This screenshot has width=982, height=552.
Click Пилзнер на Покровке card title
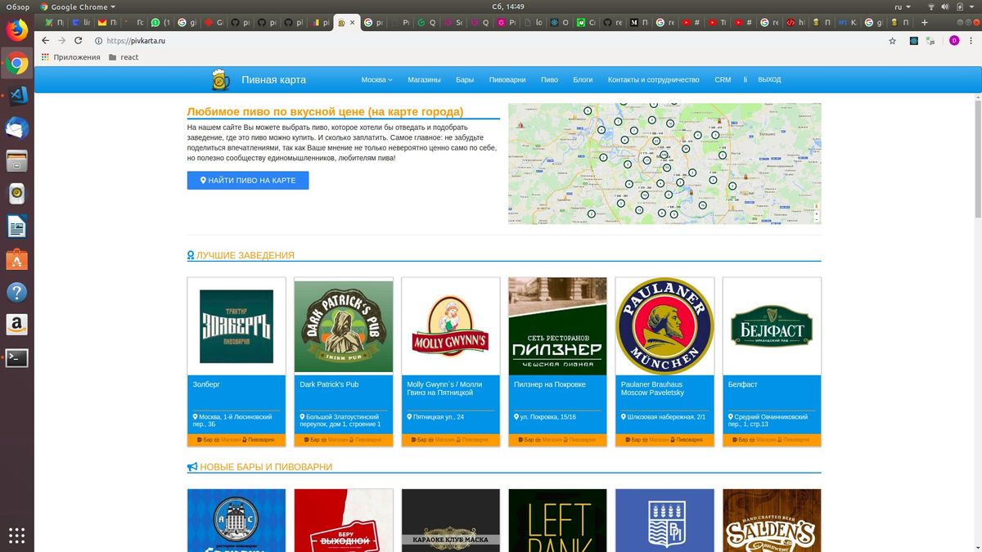550,384
